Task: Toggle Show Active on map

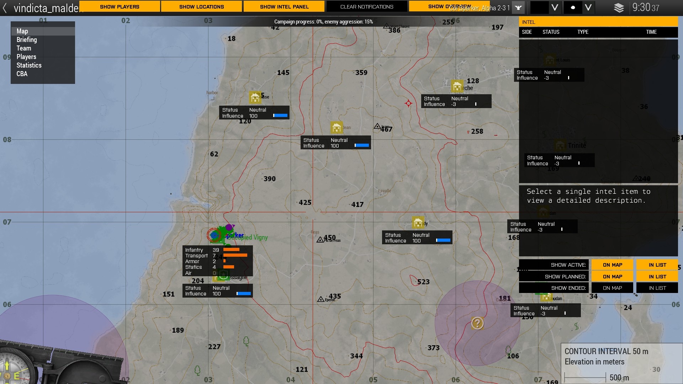Action: (x=612, y=265)
